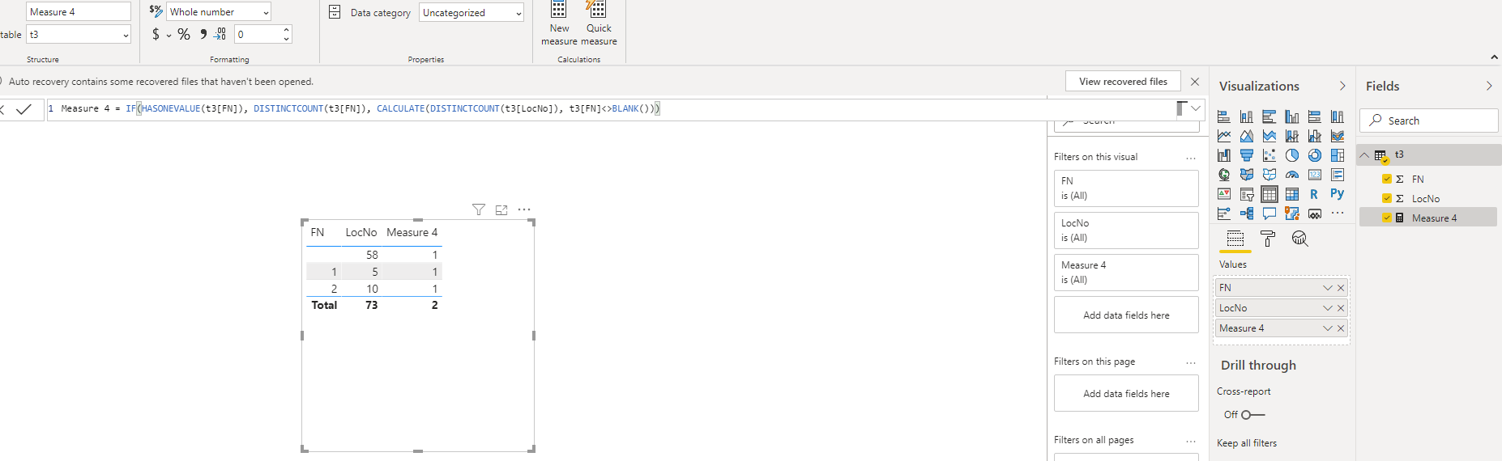This screenshot has height=461, width=1502.
Task: Edit the Measure 4 name field
Action: click(79, 12)
